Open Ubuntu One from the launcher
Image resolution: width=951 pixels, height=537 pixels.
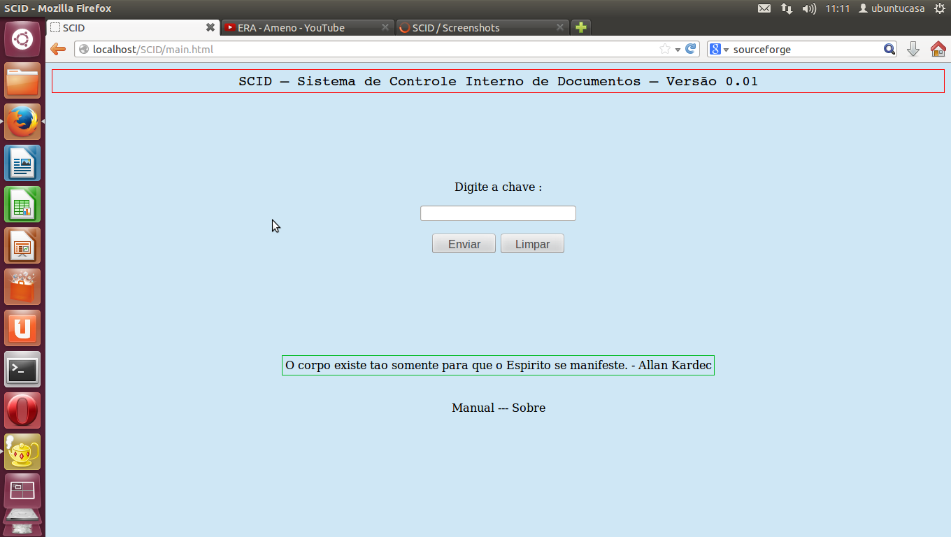(22, 328)
